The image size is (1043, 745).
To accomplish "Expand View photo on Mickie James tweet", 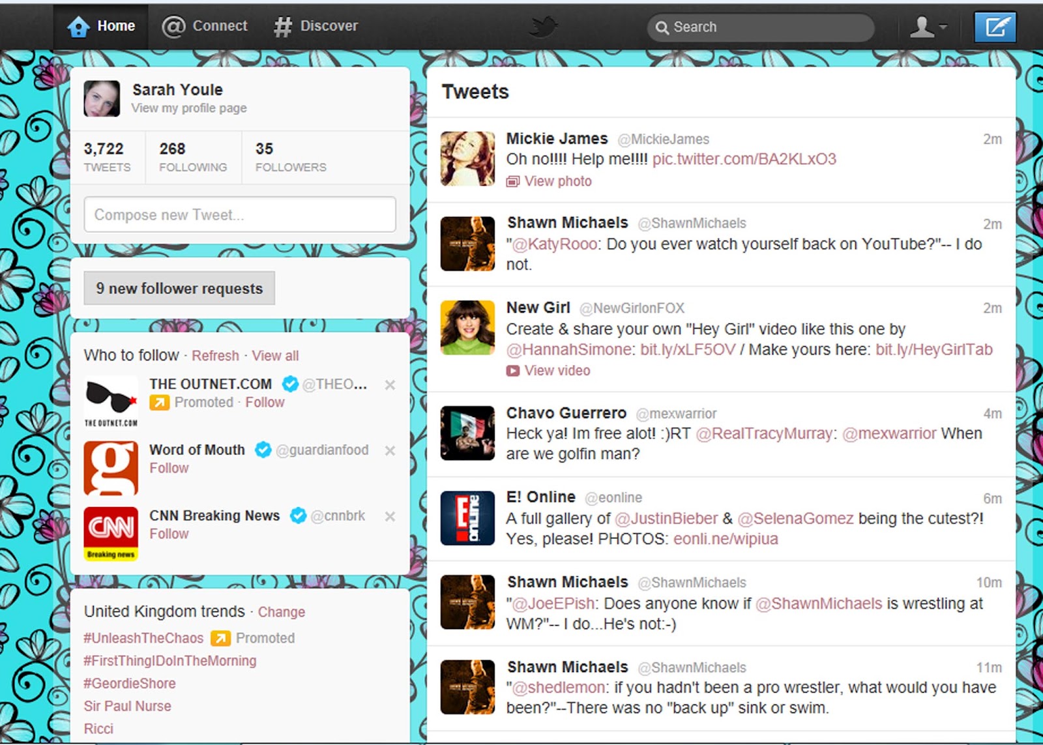I will [x=550, y=181].
